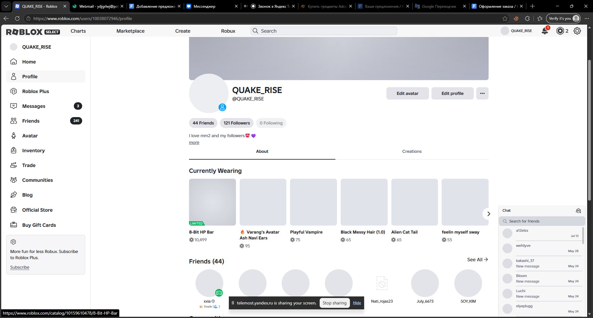The height and width of the screenshot is (318, 593).
Task: Switch to the About tab
Action: click(x=262, y=151)
